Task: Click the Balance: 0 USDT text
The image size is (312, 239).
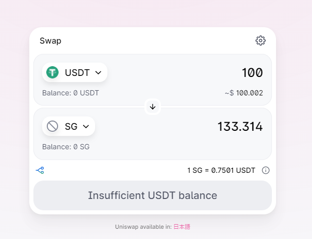Action: point(70,93)
